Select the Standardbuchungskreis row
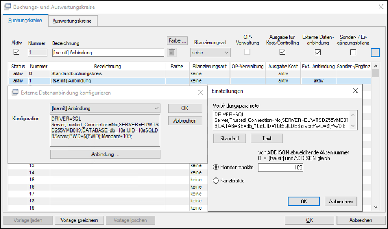 tap(190, 74)
